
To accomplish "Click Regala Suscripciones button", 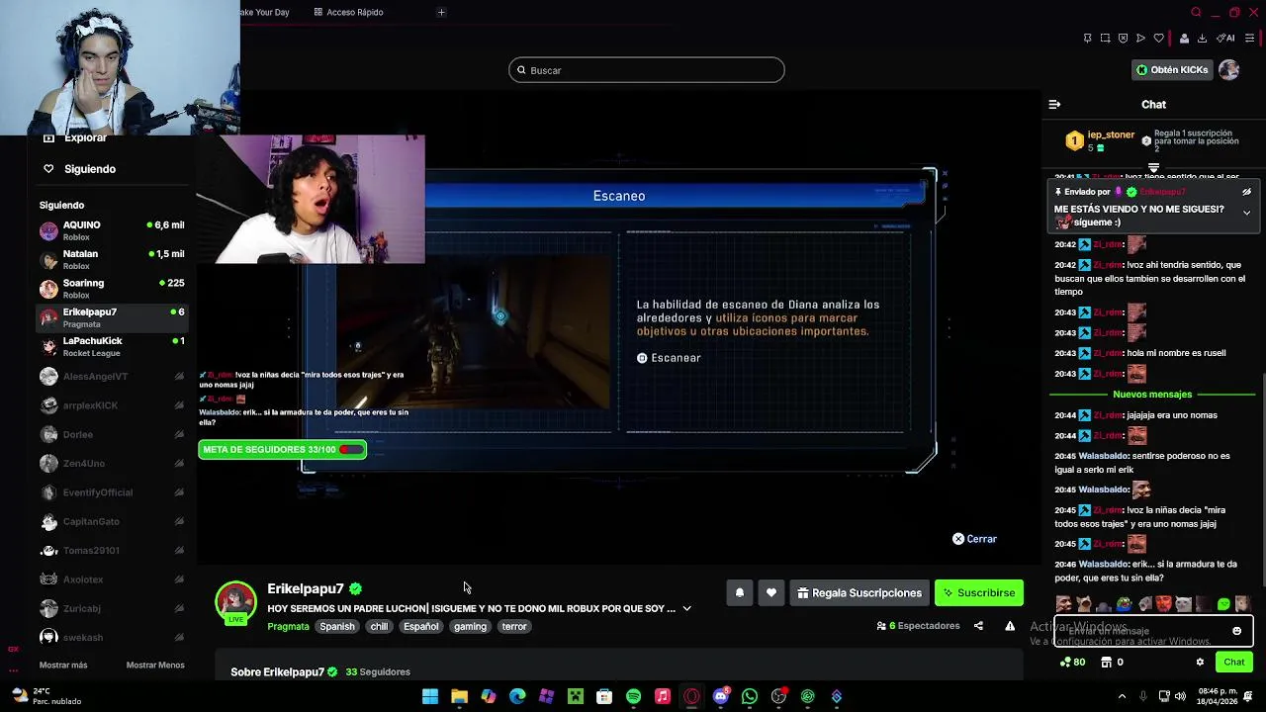I will [859, 593].
